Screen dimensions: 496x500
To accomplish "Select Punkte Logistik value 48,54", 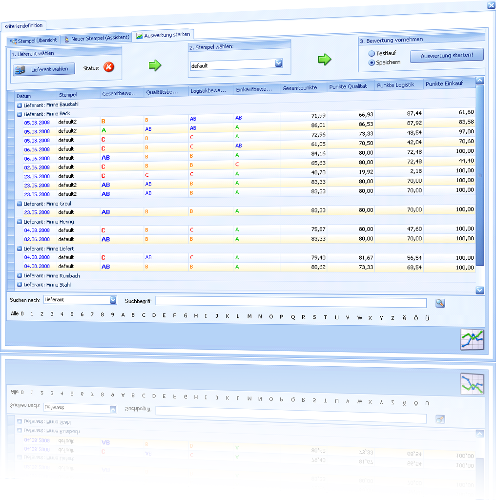I will click(x=414, y=133).
